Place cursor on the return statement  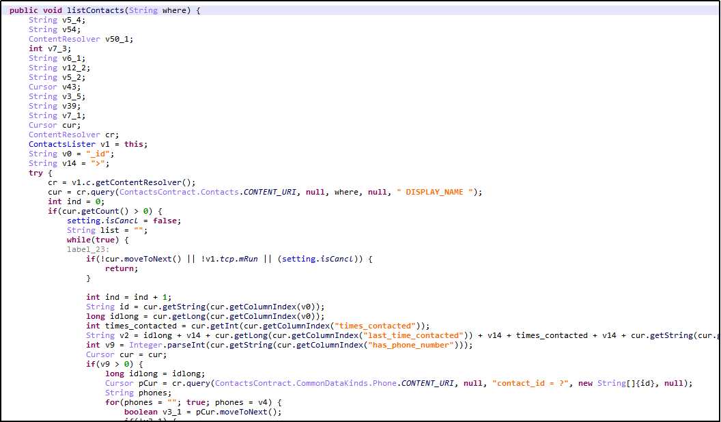[121, 268]
